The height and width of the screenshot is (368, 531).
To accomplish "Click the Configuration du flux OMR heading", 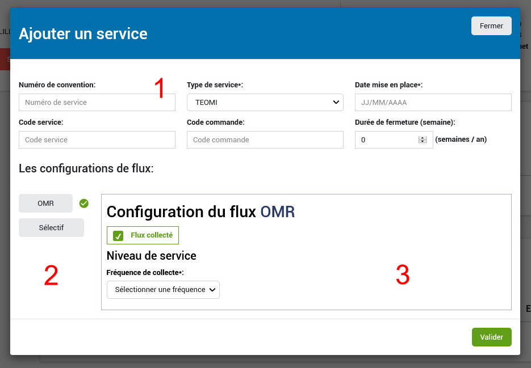I will coord(200,212).
